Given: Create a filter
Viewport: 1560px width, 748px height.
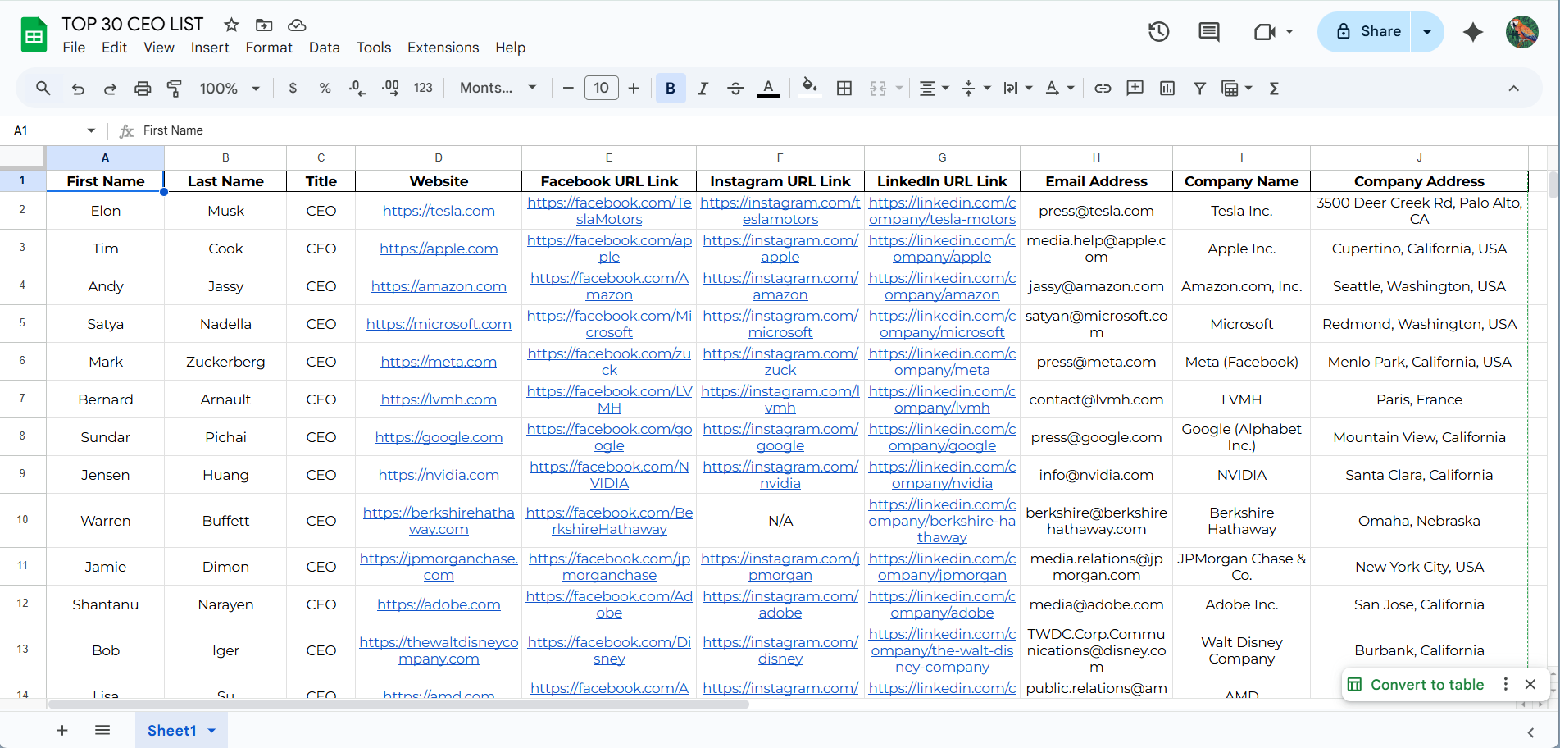Looking at the screenshot, I should click(1199, 89).
